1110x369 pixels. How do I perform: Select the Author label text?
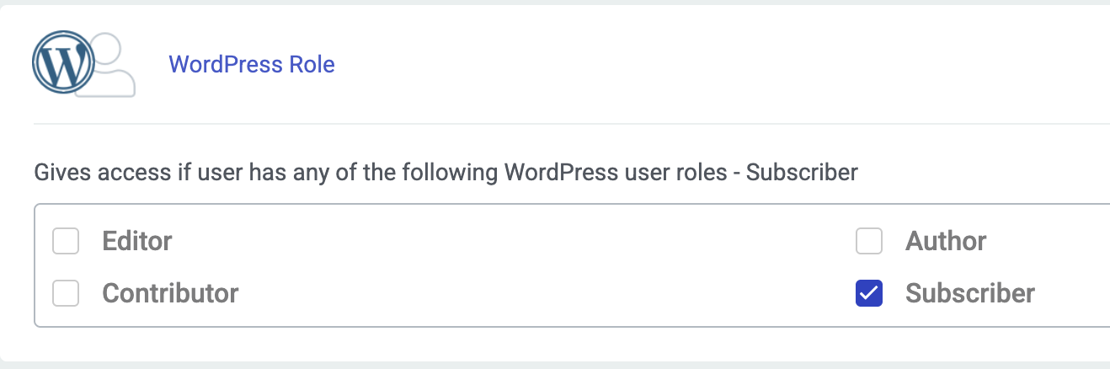point(946,242)
